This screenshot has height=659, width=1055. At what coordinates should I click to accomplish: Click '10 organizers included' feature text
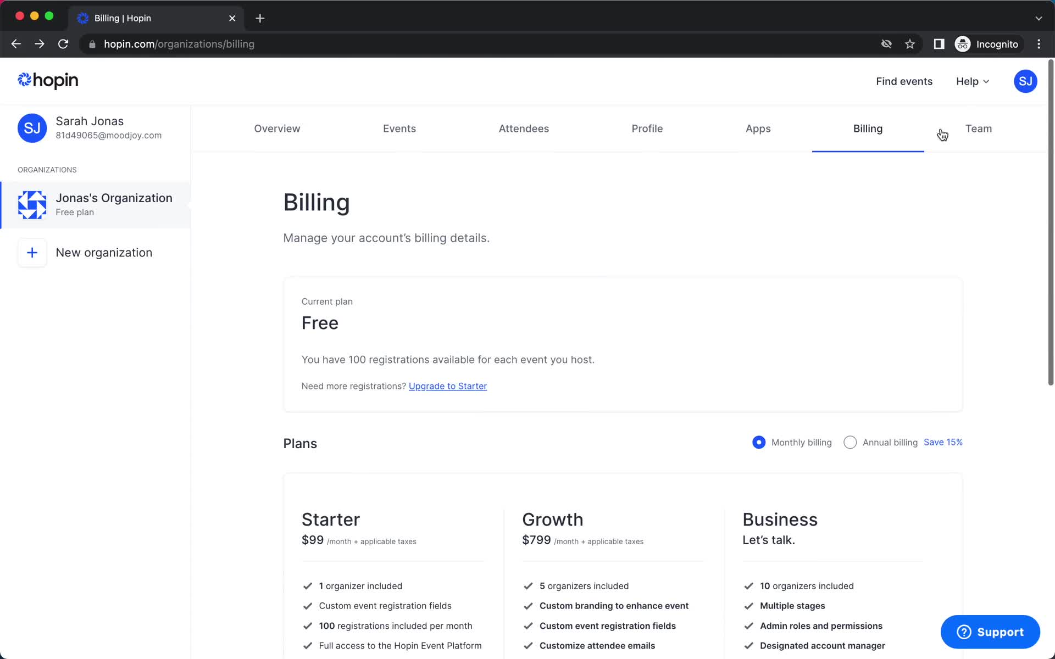[x=807, y=586]
